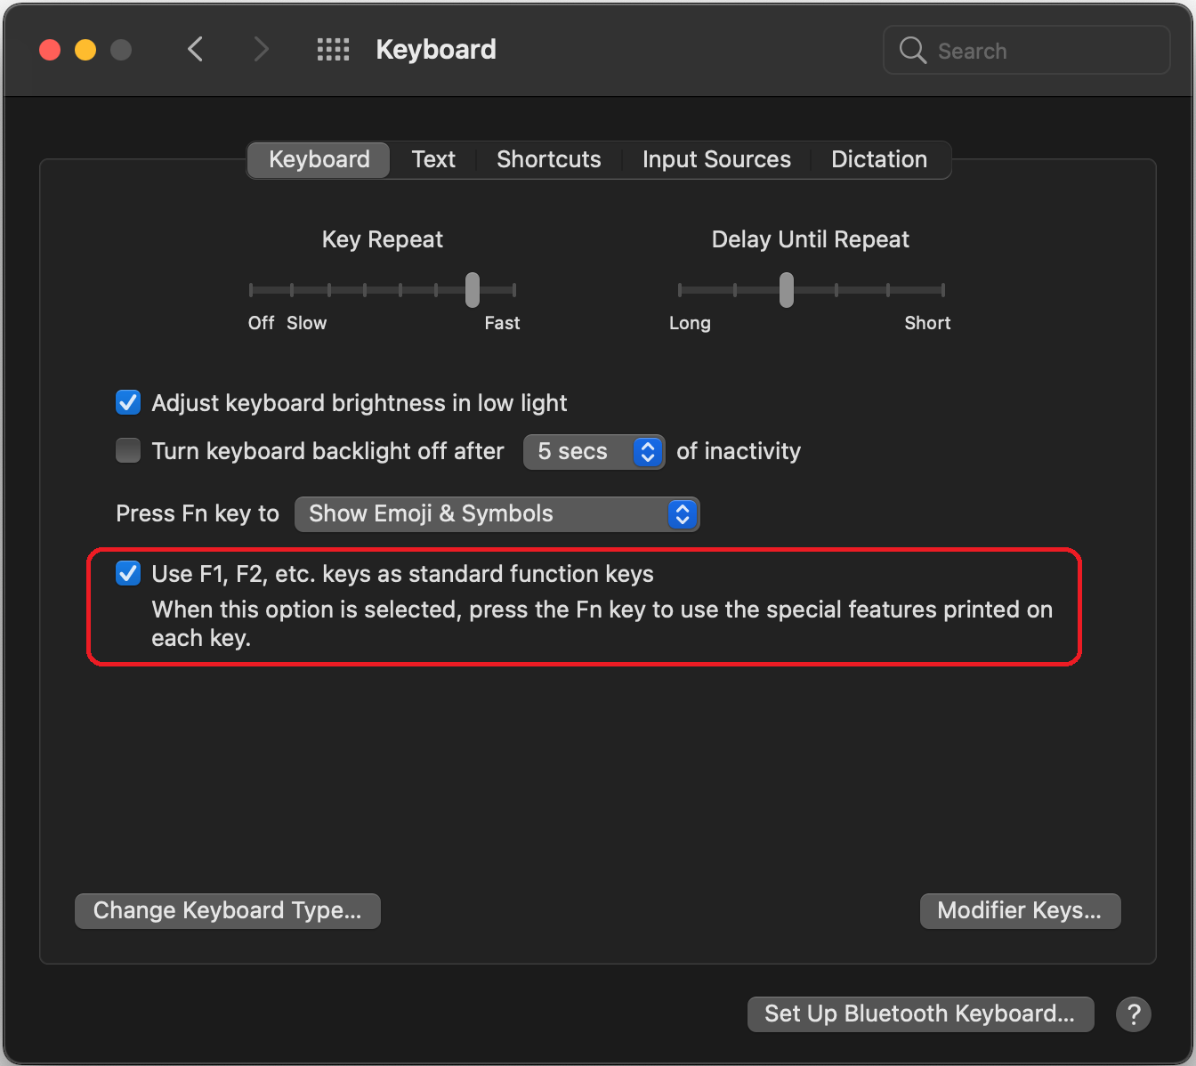Open the Input Sources tab

coord(716,159)
